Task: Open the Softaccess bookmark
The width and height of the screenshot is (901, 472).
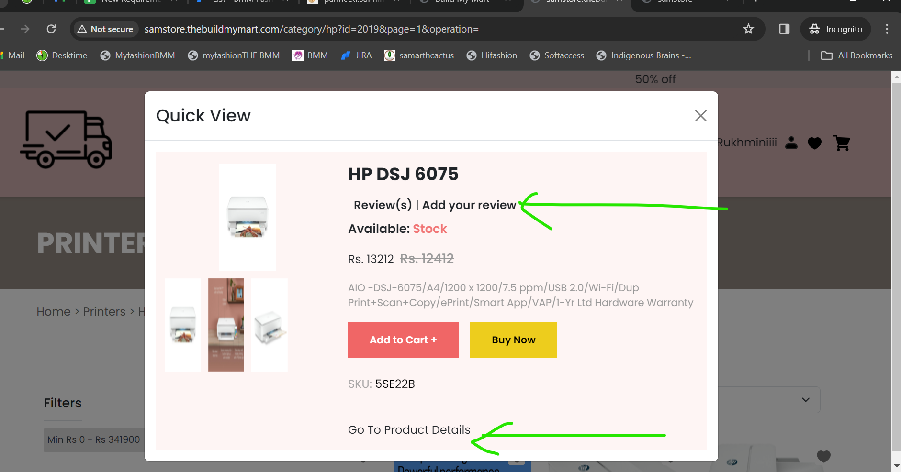Action: coord(557,55)
